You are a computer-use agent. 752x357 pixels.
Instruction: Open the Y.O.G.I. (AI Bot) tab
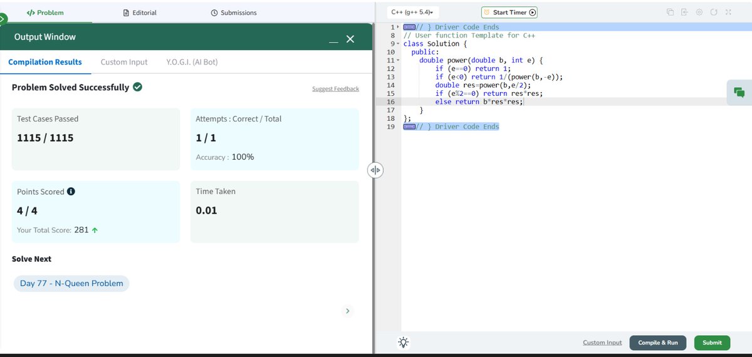click(192, 62)
